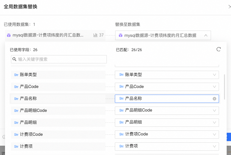Collapse the 替换至数据集 dropdown arrow
Image resolution: width=231 pixels, height=155 pixels.
point(206,36)
